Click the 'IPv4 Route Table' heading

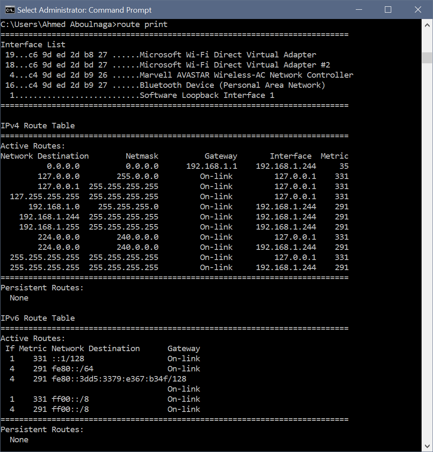point(38,126)
